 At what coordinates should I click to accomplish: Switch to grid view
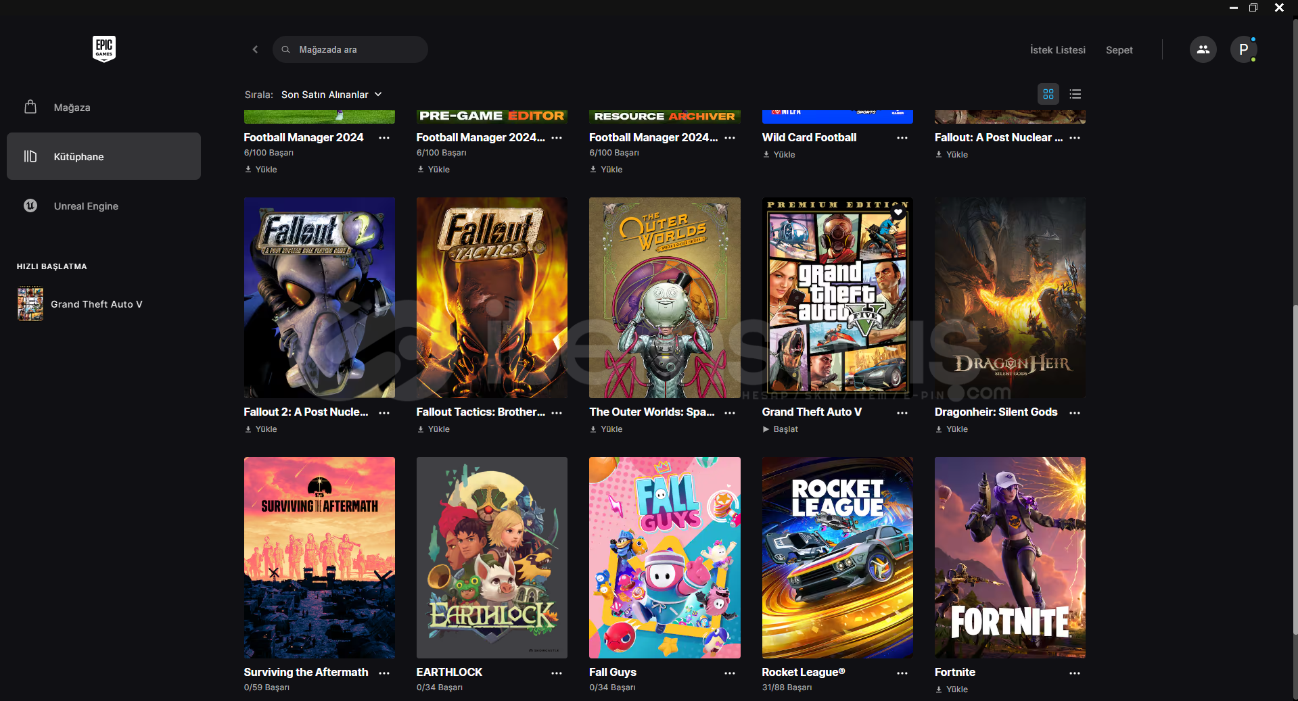[1048, 94]
